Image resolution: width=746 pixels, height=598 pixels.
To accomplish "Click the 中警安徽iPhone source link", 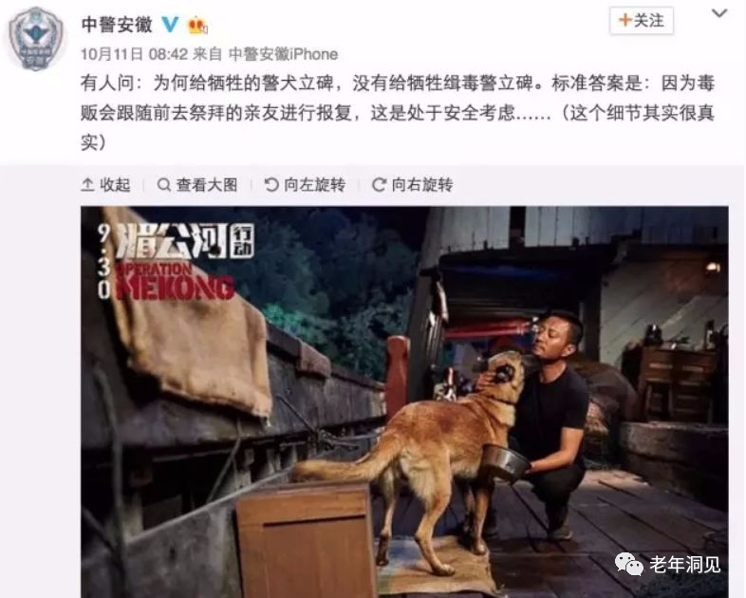I will tap(283, 54).
